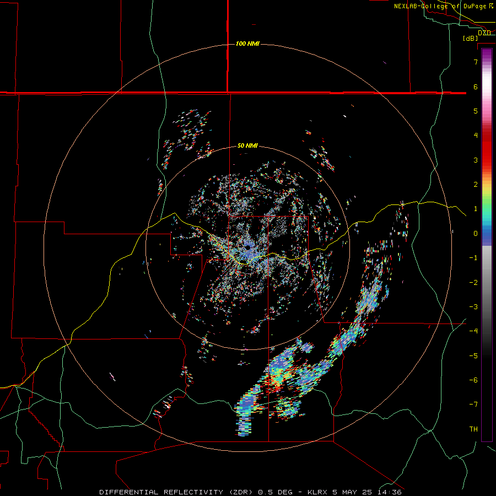The height and width of the screenshot is (496, 496).
Task: Click the "14:36" time in caption
Action: pos(389,492)
